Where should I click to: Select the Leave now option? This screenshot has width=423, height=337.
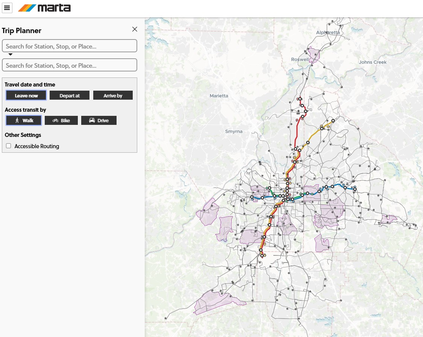click(26, 96)
